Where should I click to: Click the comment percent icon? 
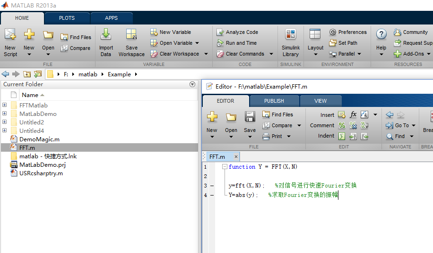click(x=342, y=125)
